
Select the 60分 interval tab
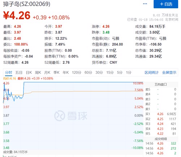tap(88, 73)
